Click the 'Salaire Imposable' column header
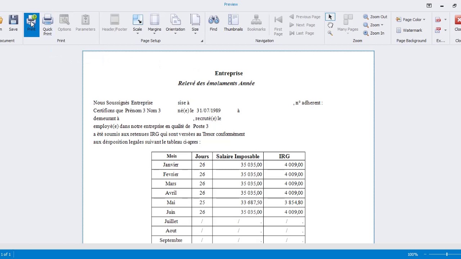Screen dimensions: 461x259 (x=238, y=156)
